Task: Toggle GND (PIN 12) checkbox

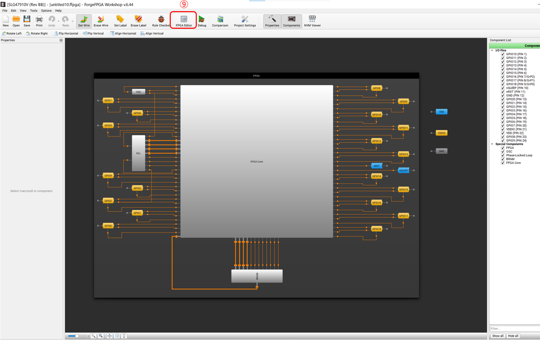Action: [503, 95]
